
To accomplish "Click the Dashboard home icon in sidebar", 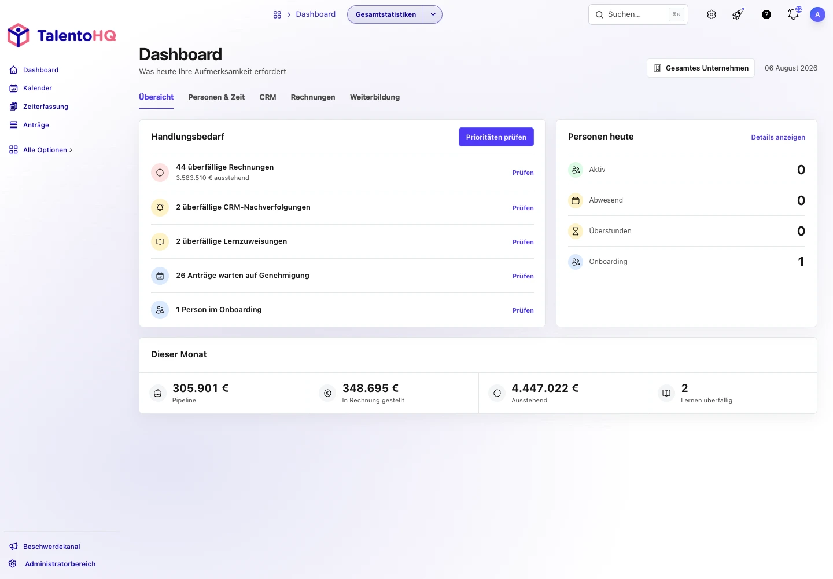I will 14,70.
